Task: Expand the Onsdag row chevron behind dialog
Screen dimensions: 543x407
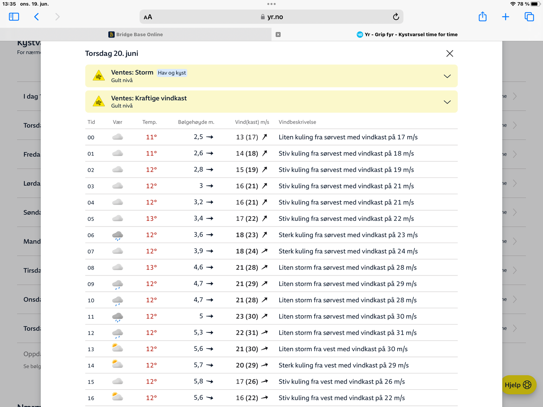Action: (x=515, y=299)
